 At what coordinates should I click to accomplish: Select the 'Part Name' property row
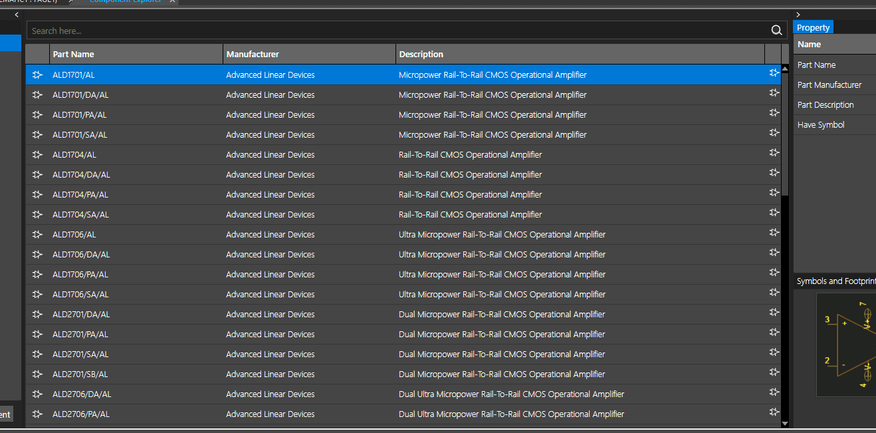pyautogui.click(x=835, y=65)
